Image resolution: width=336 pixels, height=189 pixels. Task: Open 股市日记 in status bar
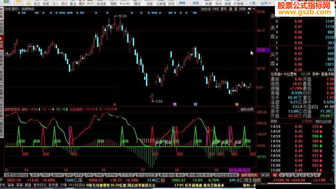(x=40, y=185)
